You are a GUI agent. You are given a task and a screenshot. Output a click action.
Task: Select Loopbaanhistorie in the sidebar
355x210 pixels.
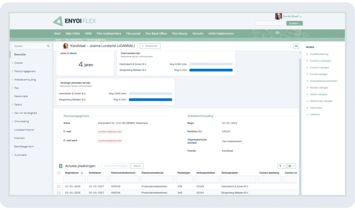pyautogui.click(x=24, y=130)
